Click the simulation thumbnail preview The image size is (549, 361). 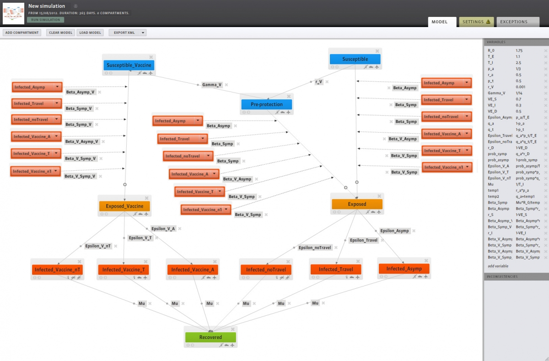coord(14,13)
